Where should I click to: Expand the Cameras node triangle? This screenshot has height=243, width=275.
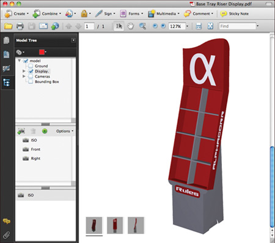(x=24, y=77)
